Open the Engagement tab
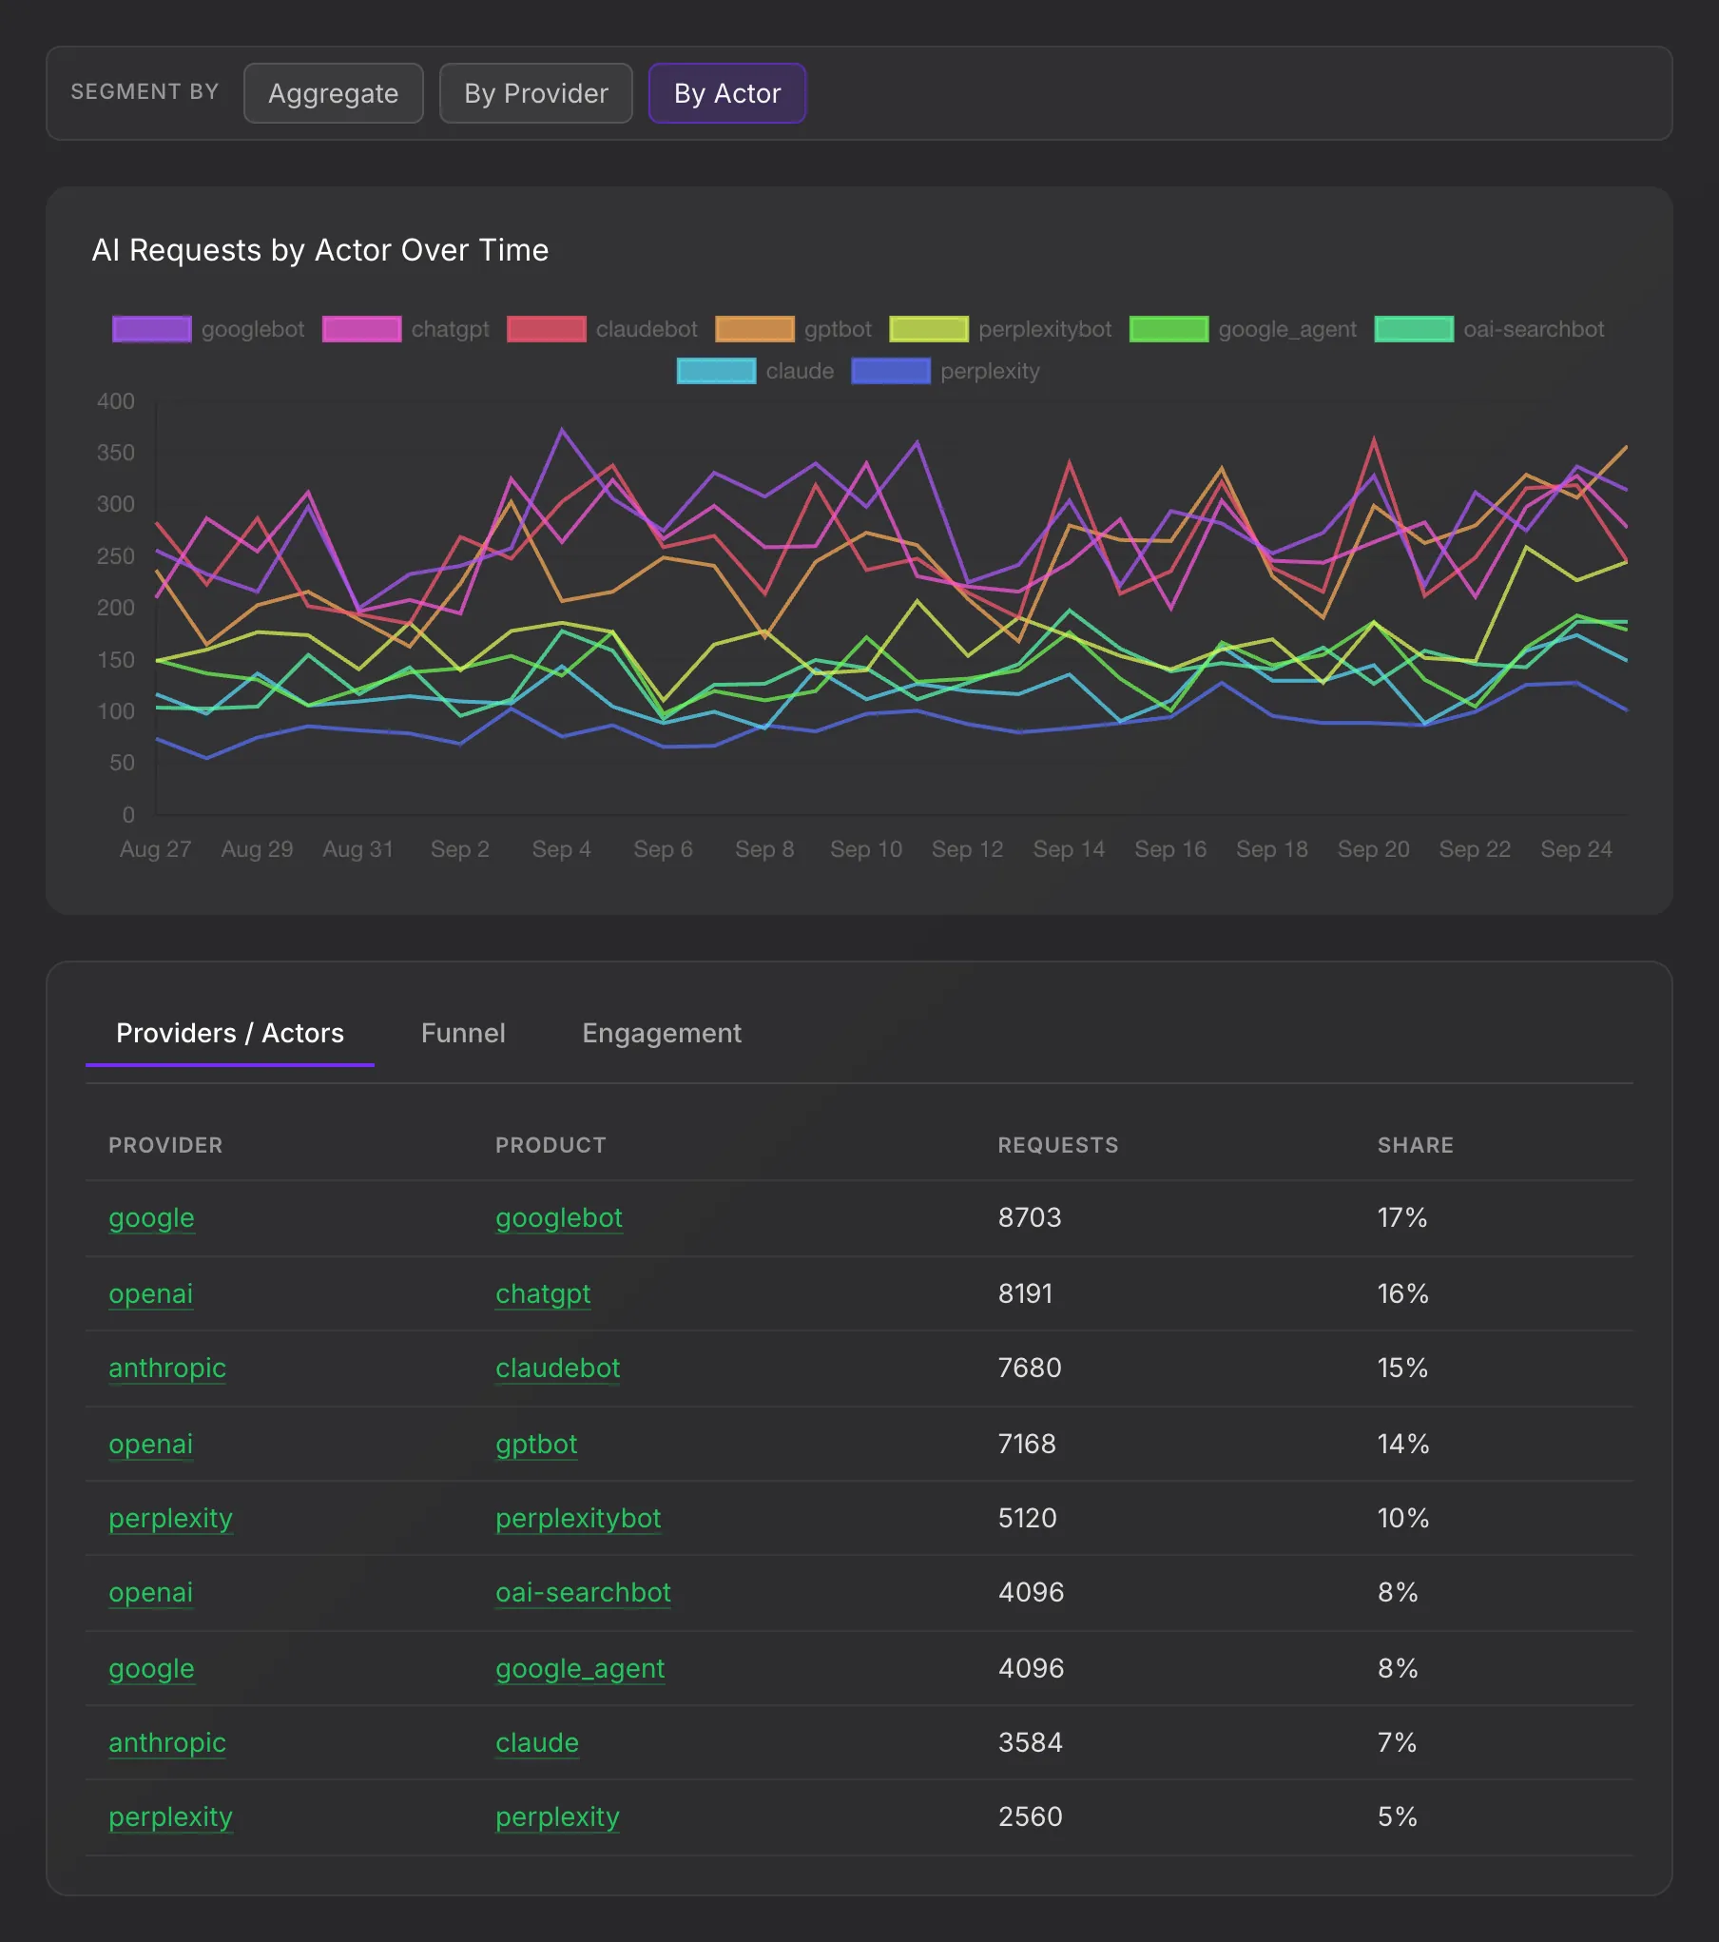Viewport: 1719px width, 1942px height. pos(662,1034)
